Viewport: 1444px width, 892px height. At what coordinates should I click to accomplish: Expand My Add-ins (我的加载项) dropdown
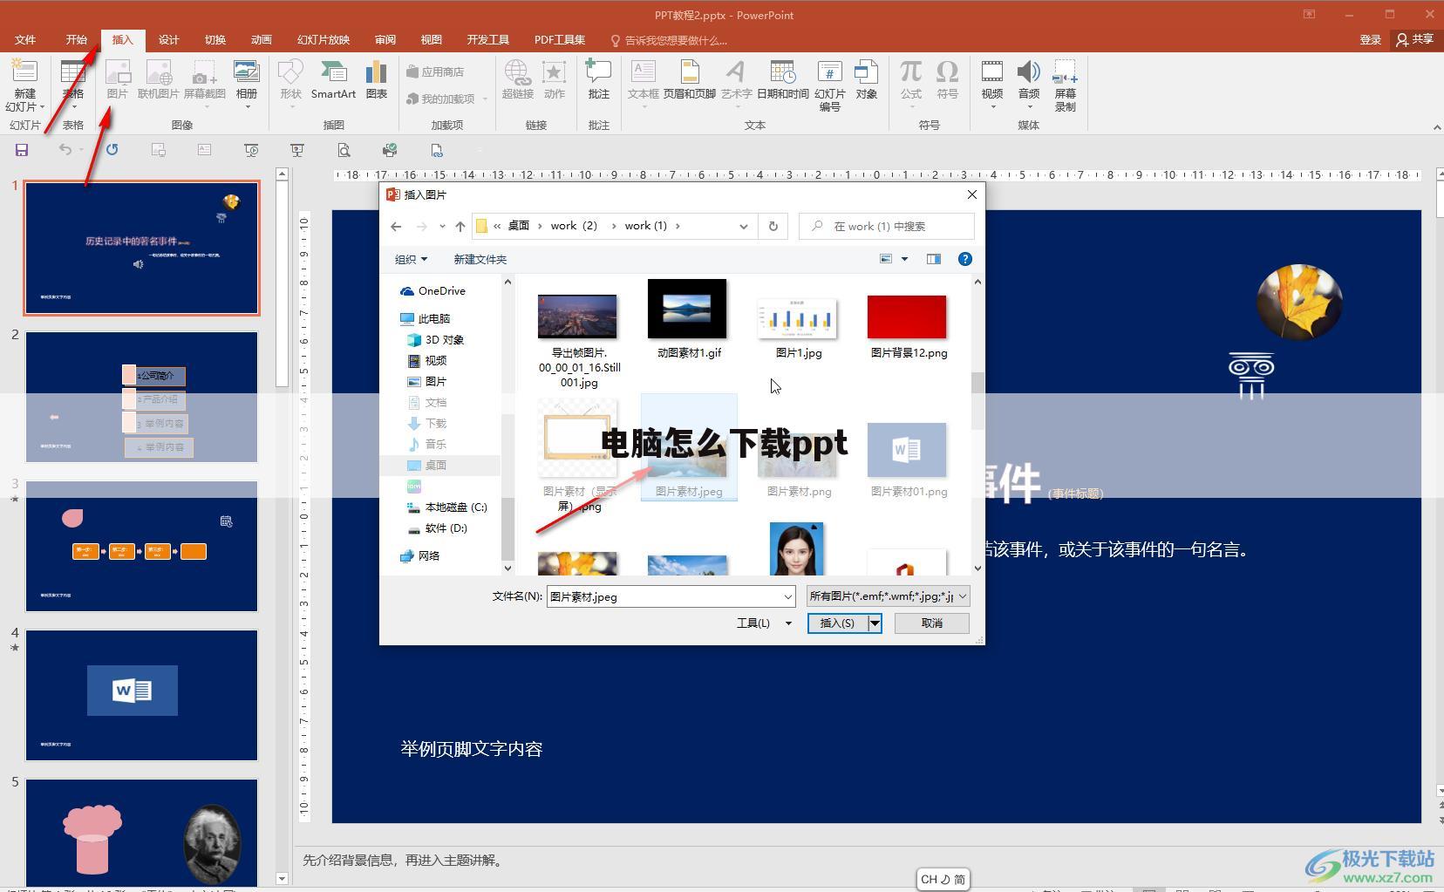click(485, 99)
